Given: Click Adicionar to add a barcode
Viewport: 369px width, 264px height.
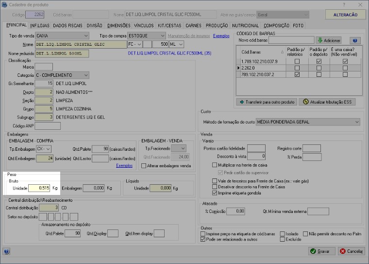Looking at the screenshot, I should [329, 40].
